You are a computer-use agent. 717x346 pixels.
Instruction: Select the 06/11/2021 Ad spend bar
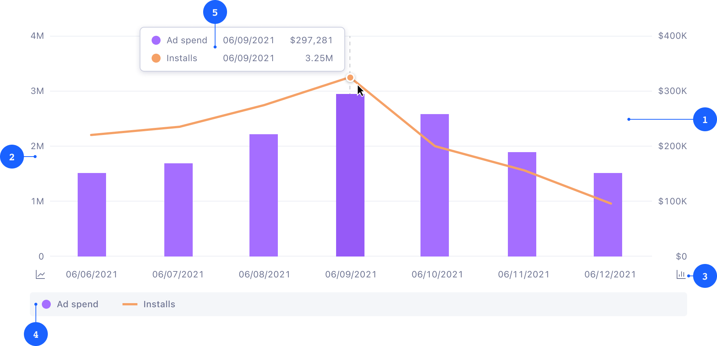[x=522, y=204]
